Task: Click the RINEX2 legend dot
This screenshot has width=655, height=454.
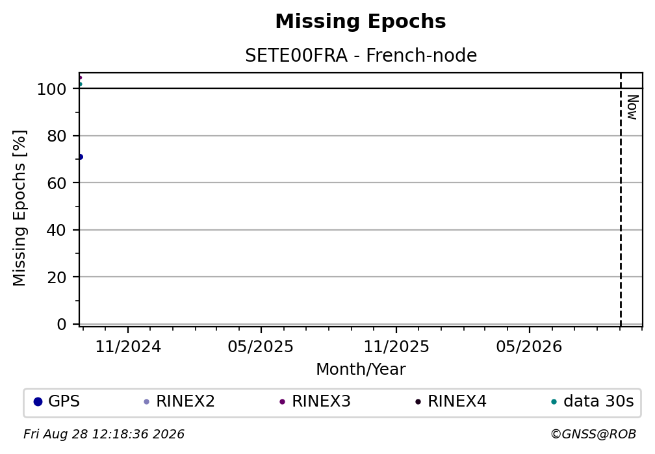Action: click(147, 402)
